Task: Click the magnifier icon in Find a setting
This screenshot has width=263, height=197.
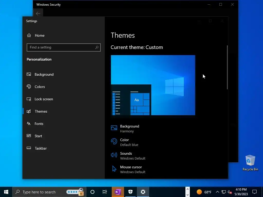Action: point(97,47)
